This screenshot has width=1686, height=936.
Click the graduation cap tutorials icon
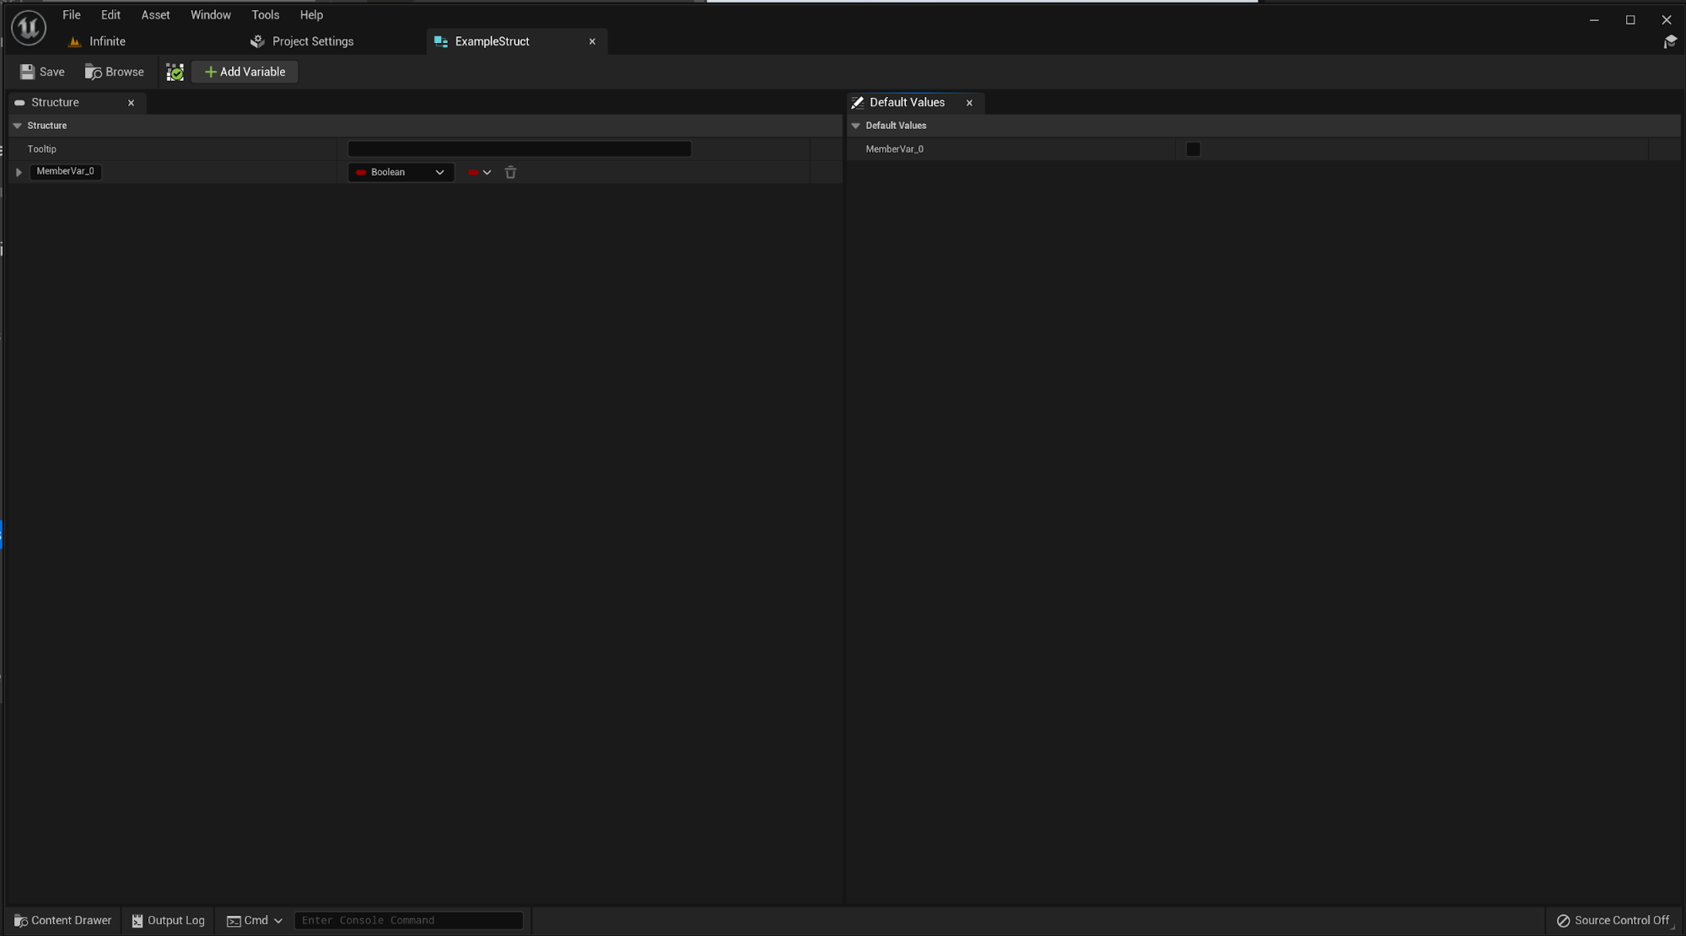tap(1669, 41)
